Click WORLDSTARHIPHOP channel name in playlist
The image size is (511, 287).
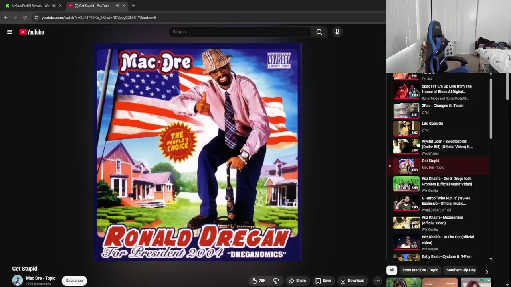tap(437, 210)
